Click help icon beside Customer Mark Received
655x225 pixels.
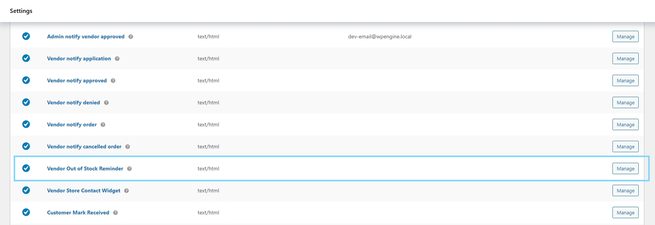[115, 213]
